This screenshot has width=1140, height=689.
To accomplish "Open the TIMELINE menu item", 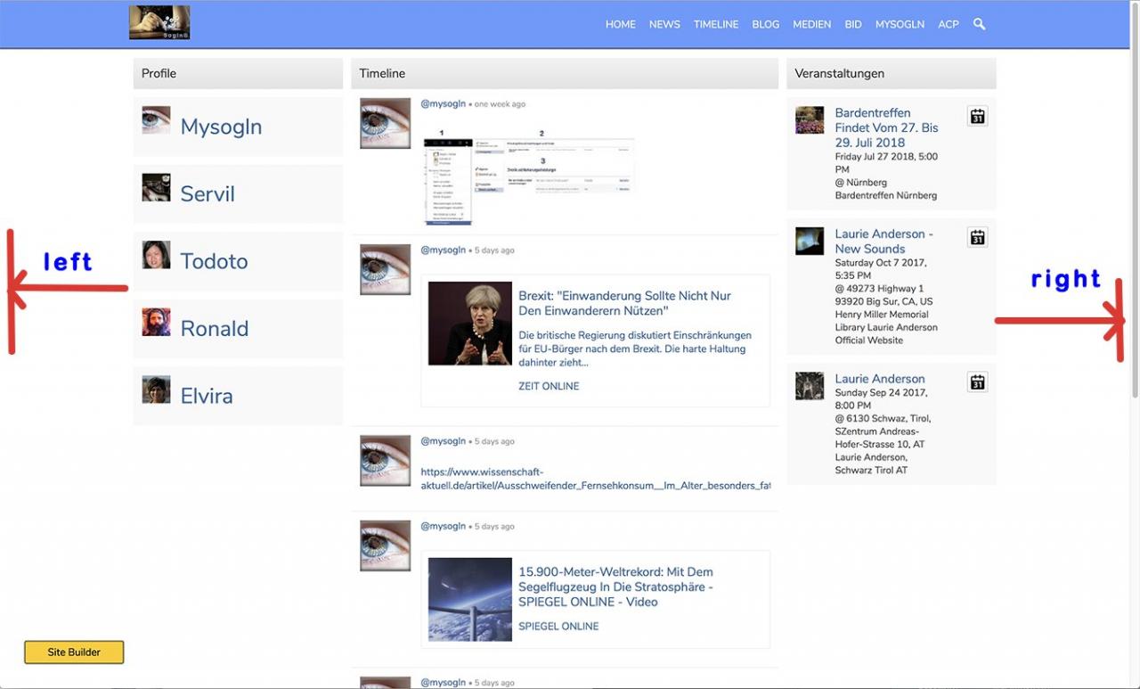I will (716, 24).
